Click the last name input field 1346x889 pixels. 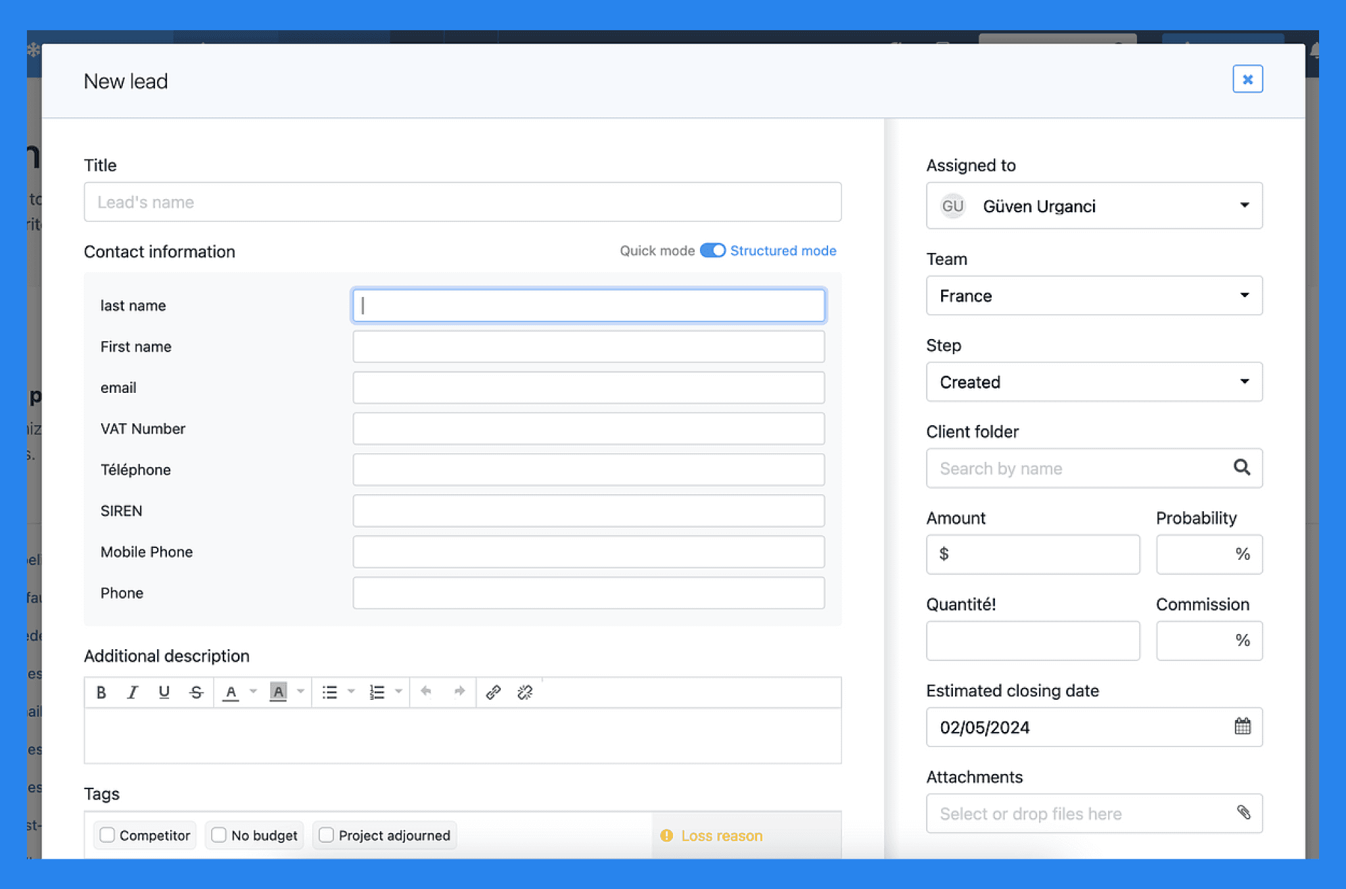pyautogui.click(x=588, y=306)
